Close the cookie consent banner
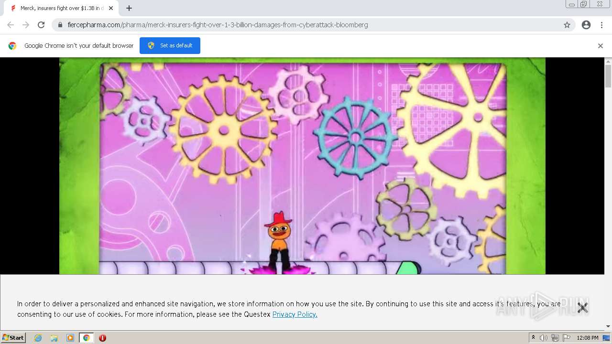This screenshot has height=344, width=612. 582,308
